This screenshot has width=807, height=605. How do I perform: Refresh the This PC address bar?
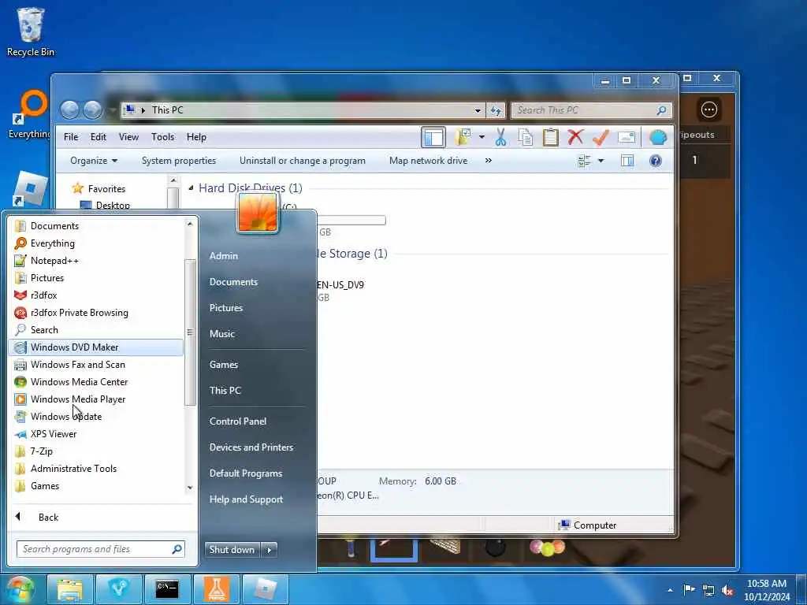point(496,110)
